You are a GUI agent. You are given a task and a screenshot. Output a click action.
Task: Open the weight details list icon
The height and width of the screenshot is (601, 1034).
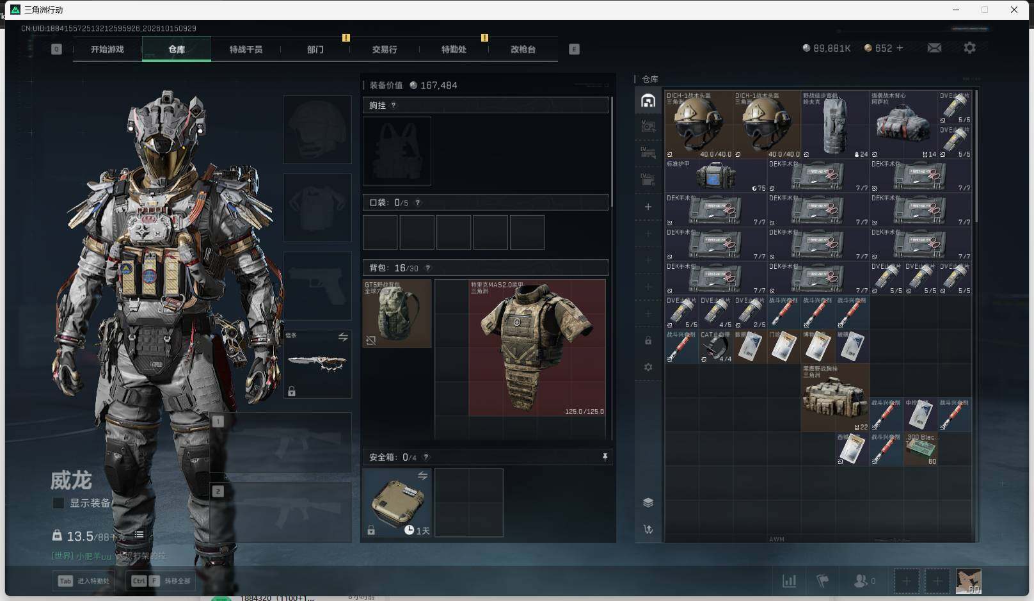139,535
